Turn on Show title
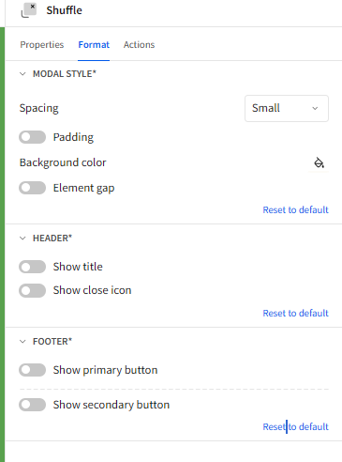Screen dimensions: 342x462 [32, 267]
